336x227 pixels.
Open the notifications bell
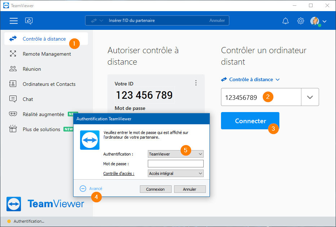click(x=286, y=21)
